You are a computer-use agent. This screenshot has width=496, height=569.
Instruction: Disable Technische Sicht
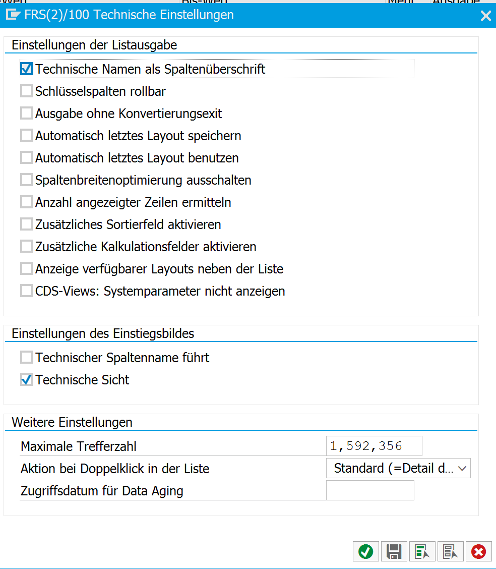[27, 379]
